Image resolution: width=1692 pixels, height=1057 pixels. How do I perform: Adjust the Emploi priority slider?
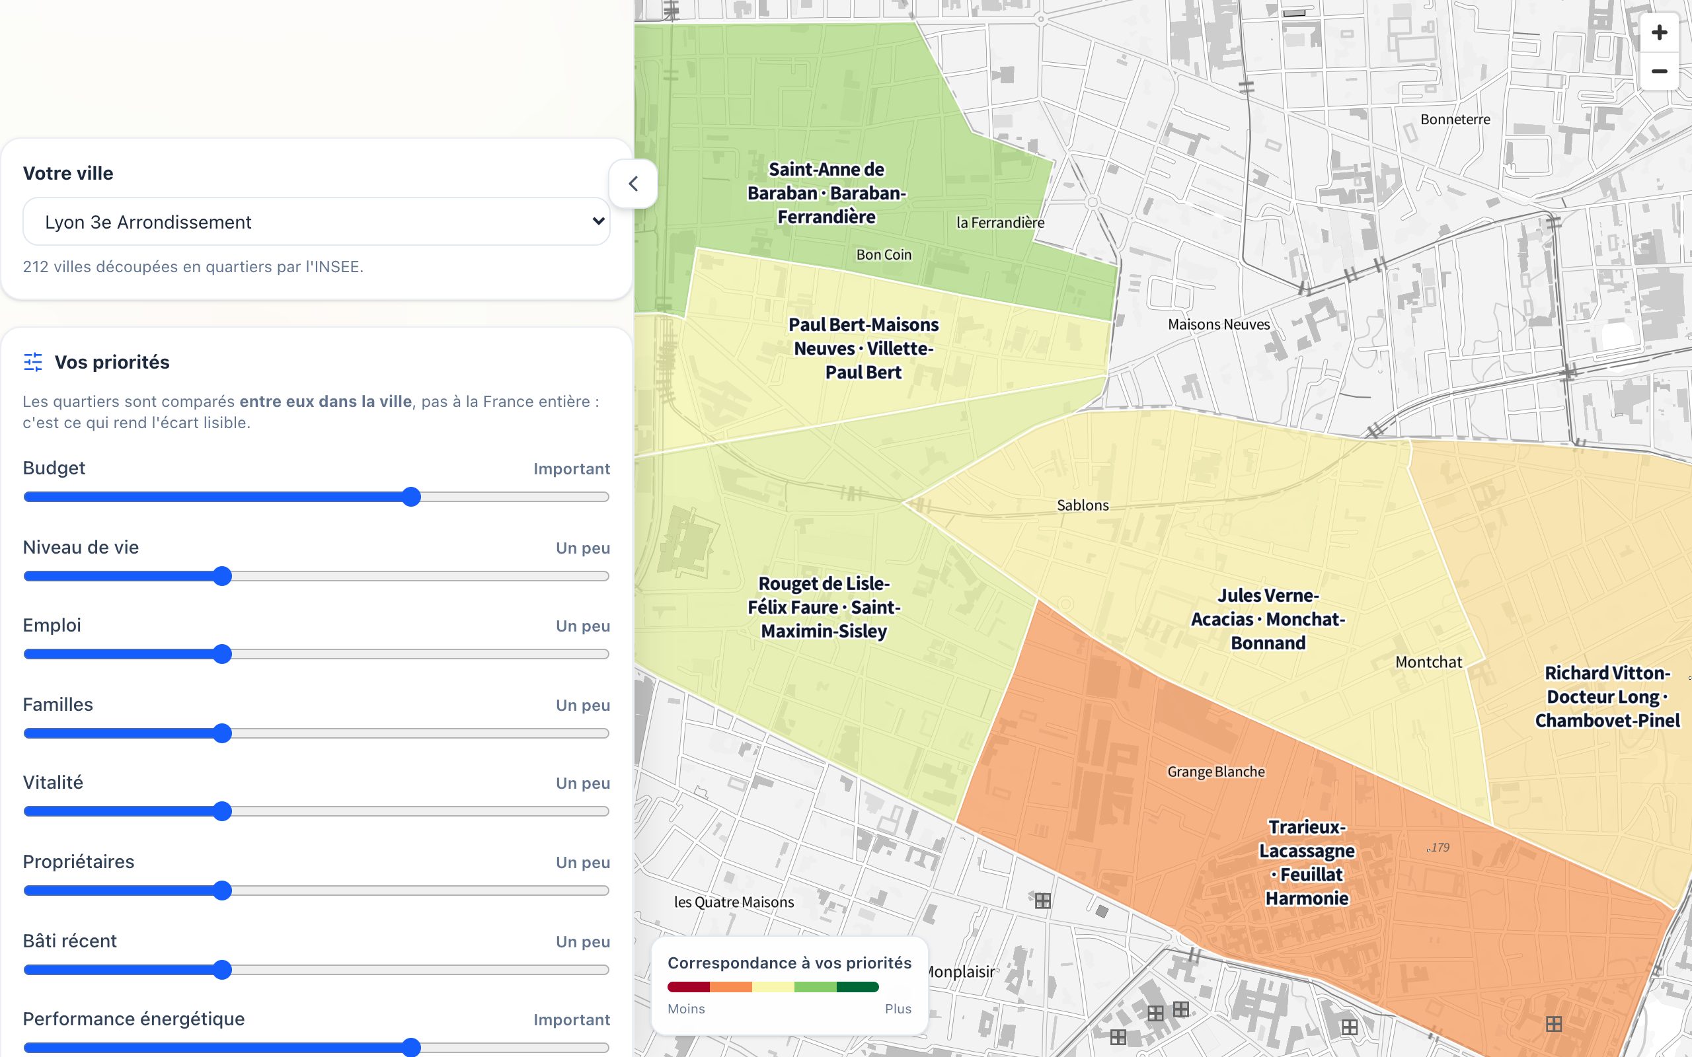(317, 654)
